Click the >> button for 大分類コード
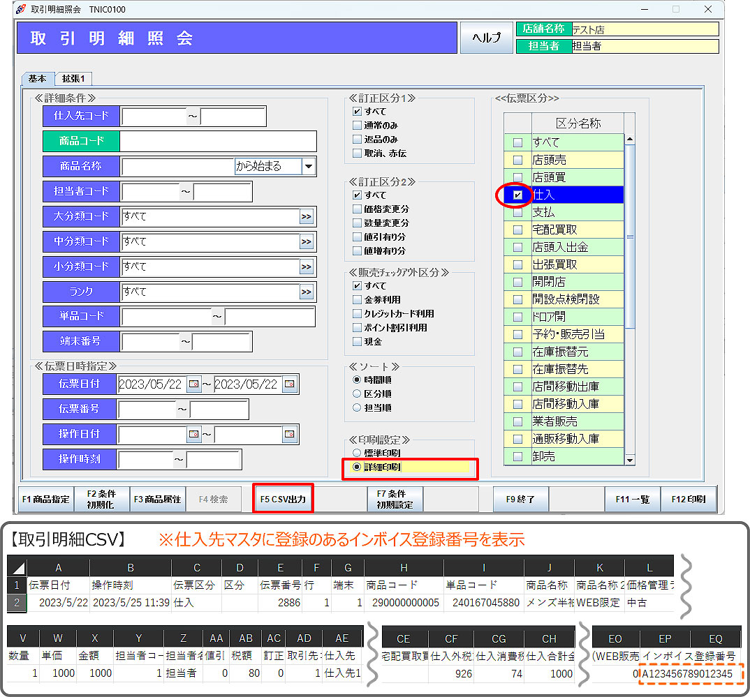This screenshot has width=750, height=697. tap(306, 217)
